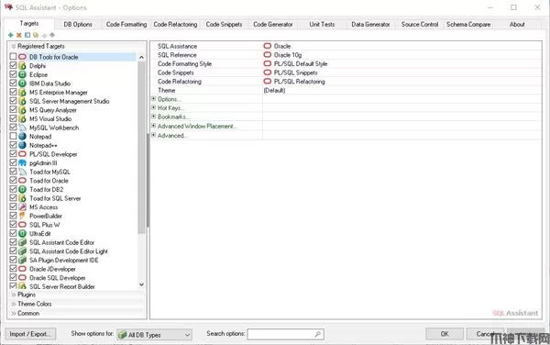Open the Code Refactoring tab
550x345 pixels.
[175, 24]
